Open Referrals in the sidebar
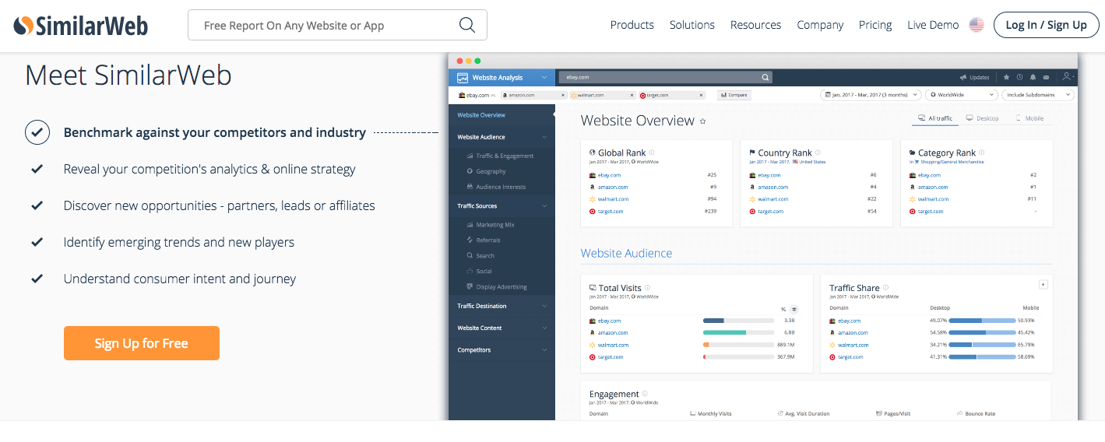1105x442 pixels. [x=484, y=240]
